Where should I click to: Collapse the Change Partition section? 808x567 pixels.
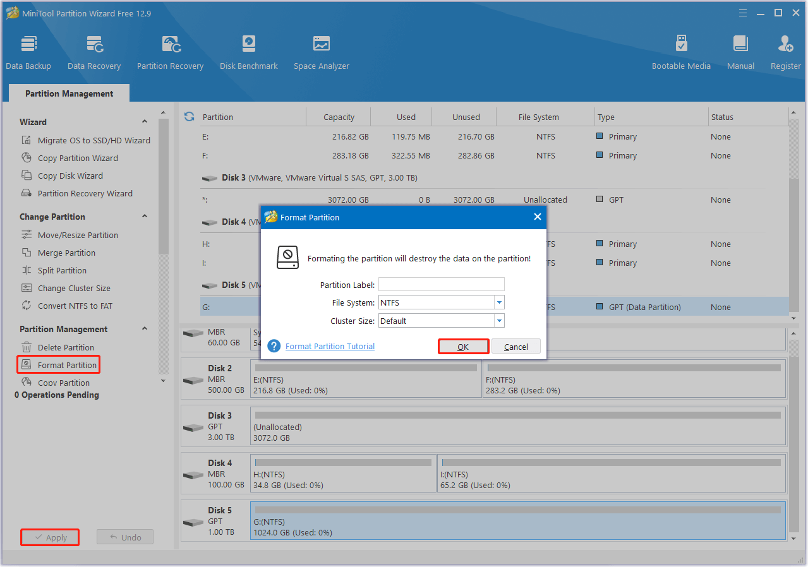[x=145, y=217]
